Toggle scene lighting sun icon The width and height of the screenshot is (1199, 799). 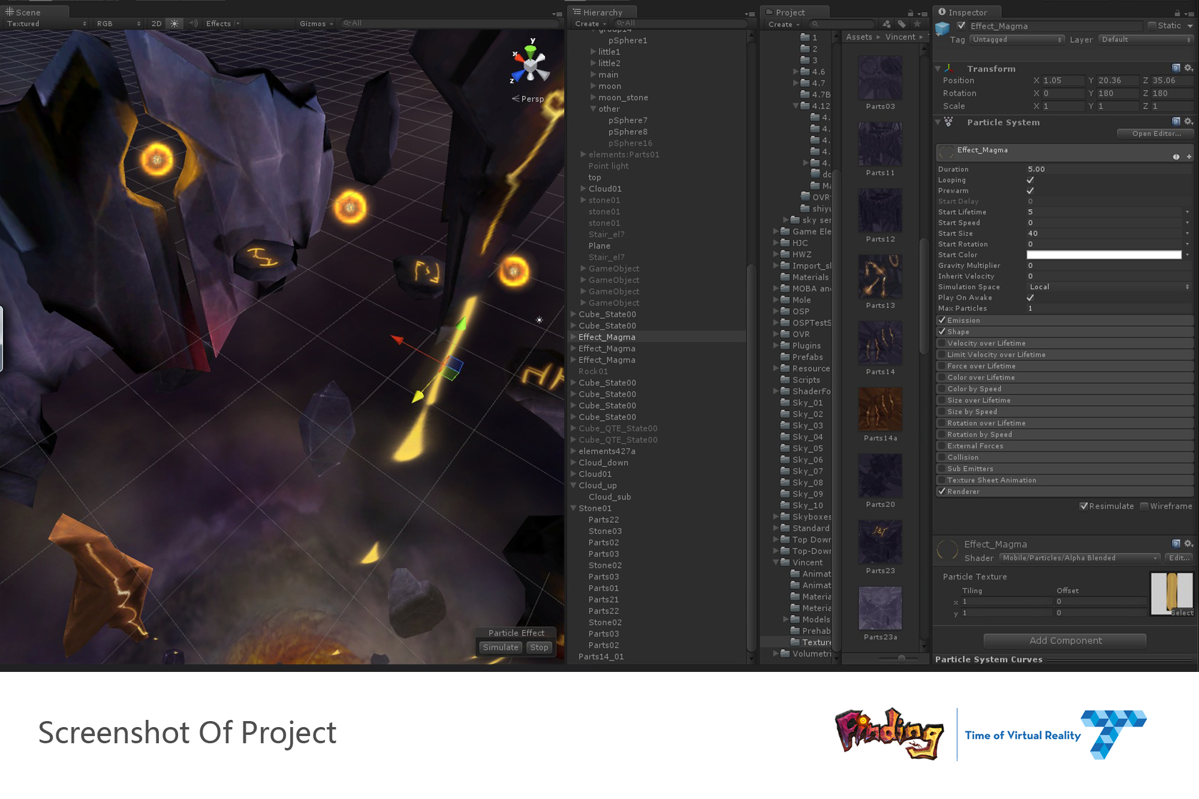[174, 23]
